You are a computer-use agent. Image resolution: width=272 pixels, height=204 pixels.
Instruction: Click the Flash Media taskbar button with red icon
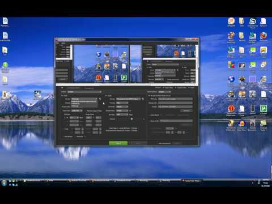point(192,181)
